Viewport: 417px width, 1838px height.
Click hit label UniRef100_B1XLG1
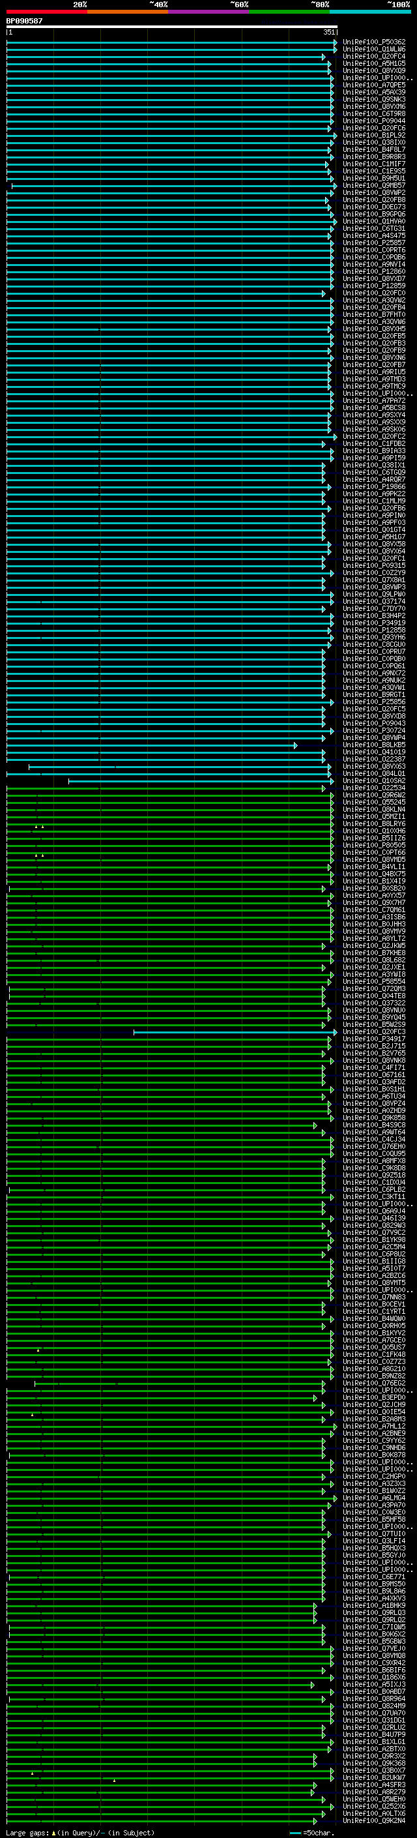374,1742
